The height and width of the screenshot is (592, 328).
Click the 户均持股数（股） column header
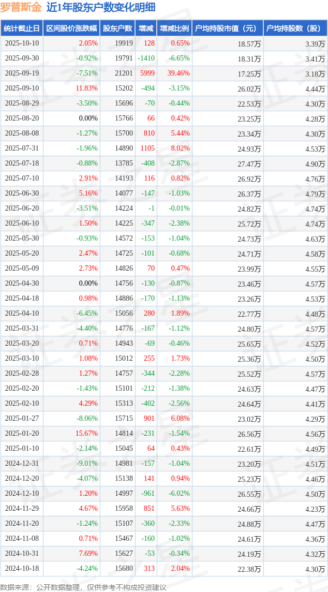(295, 28)
